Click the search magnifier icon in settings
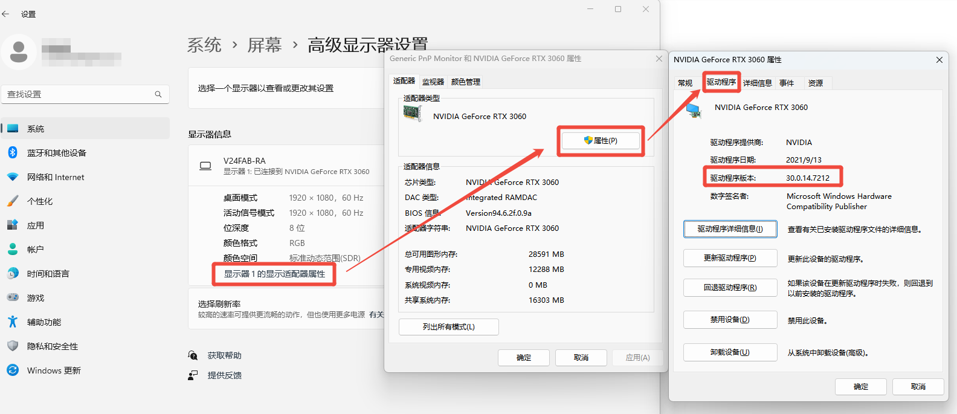 coord(158,94)
